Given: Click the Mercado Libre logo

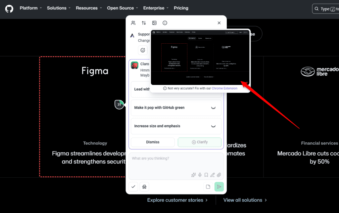Looking at the screenshot, I should [320, 71].
